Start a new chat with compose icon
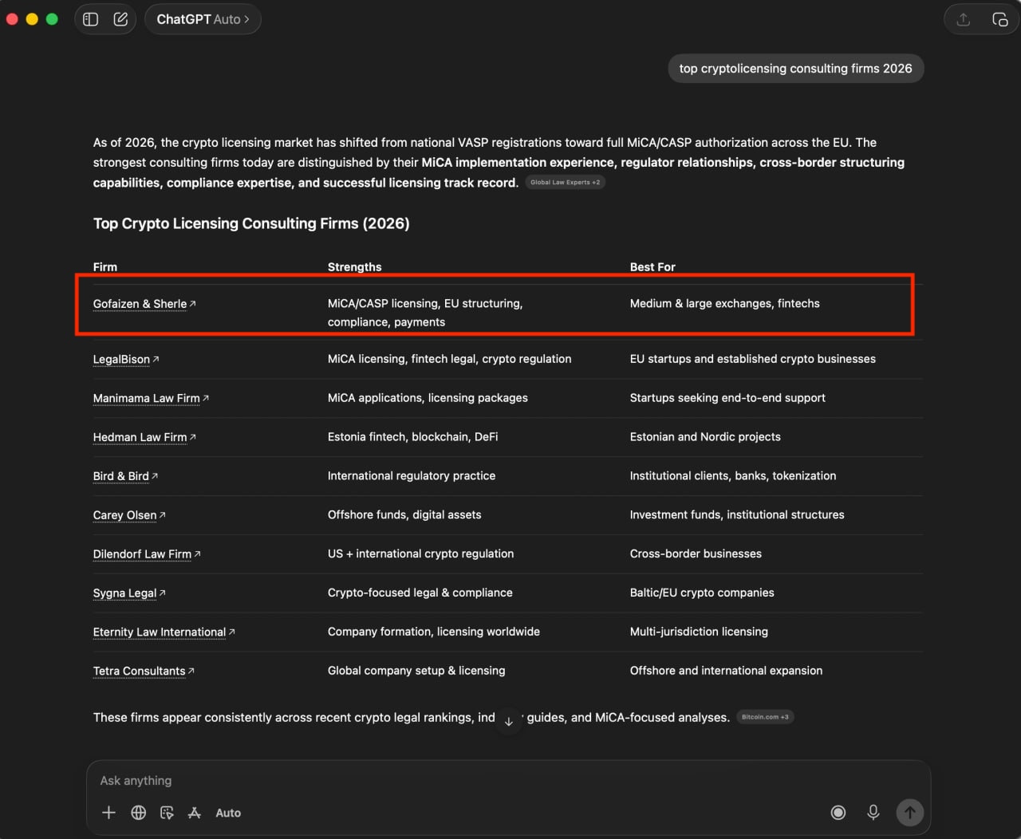The width and height of the screenshot is (1021, 839). point(120,19)
